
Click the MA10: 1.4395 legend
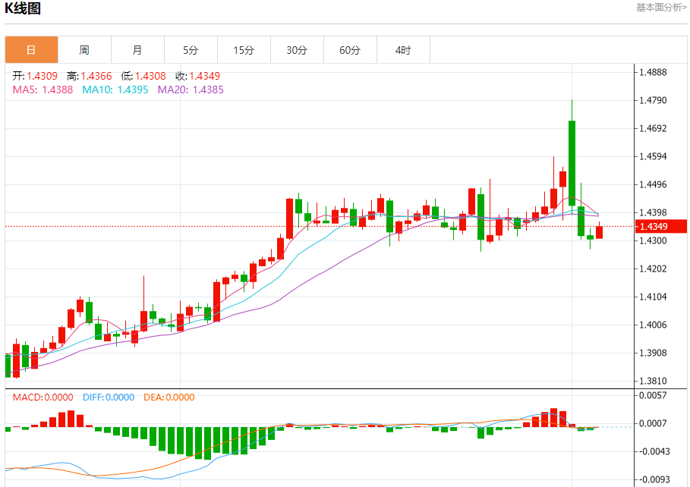[115, 90]
